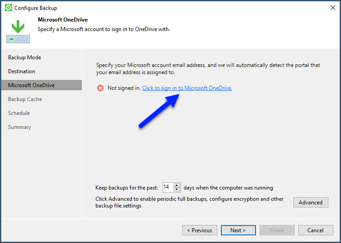Decrease backup retention days with down arrow
Screen dimensions: 341x243
(x=177, y=190)
